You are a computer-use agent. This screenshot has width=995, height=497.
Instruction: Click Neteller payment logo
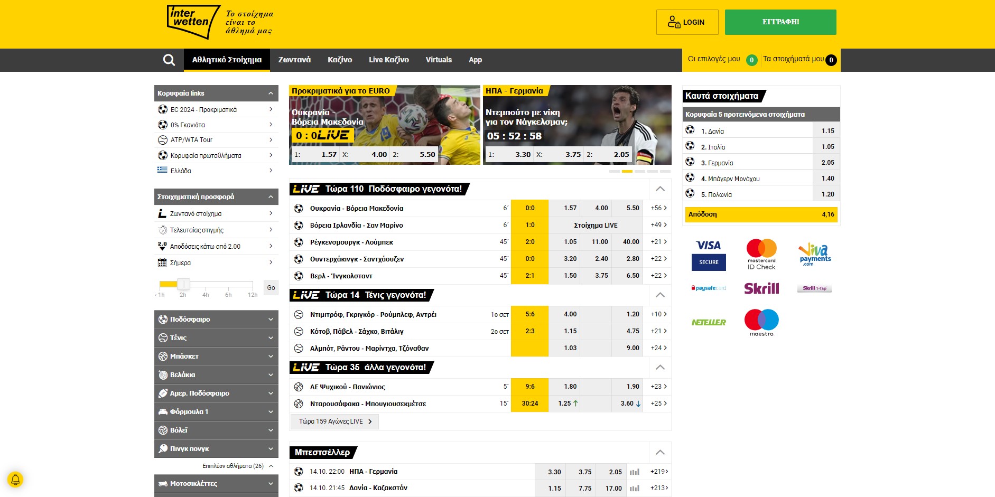[x=709, y=322]
